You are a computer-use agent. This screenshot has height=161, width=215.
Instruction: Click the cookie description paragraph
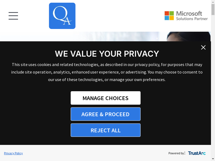[x=107, y=72]
